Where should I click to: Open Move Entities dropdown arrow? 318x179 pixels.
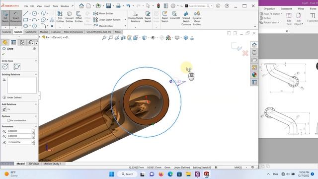125,26
